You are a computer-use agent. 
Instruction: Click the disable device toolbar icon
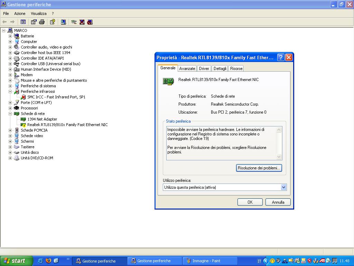point(90,22)
